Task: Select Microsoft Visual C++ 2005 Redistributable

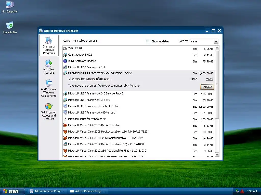Action: [x=139, y=125]
